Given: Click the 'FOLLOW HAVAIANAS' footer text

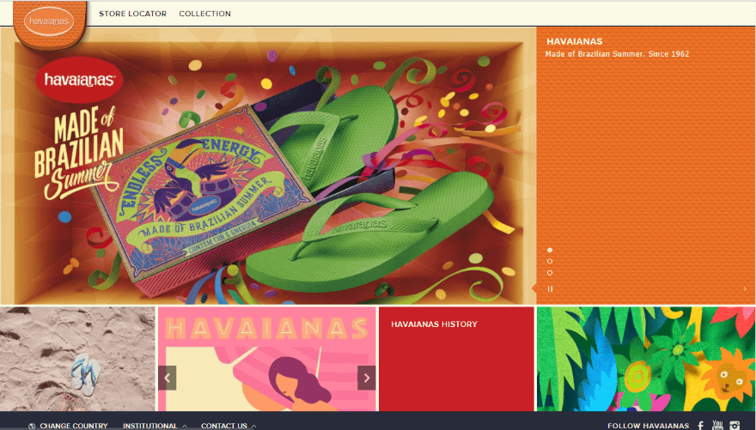Looking at the screenshot, I should point(648,426).
